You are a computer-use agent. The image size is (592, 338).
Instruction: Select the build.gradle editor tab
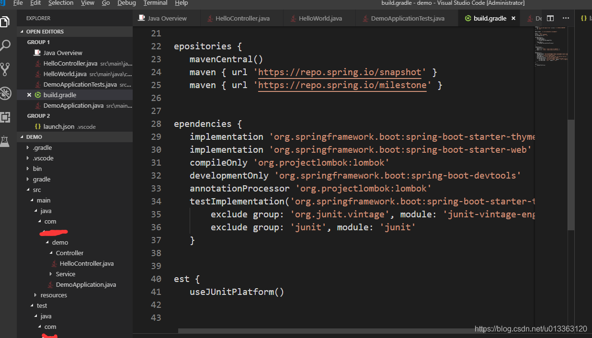(490, 18)
